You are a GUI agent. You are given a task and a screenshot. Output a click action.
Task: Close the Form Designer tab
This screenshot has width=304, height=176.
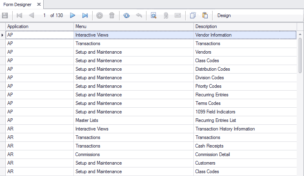tap(39, 4)
